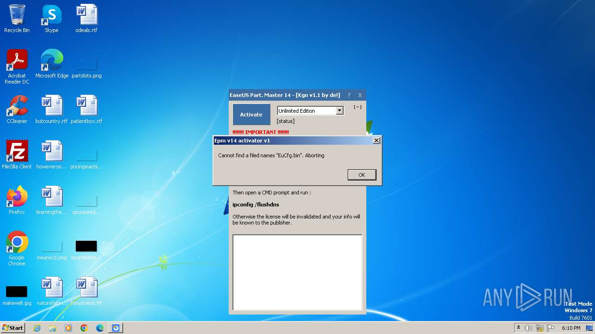Select the butcountry.rtf document icon
Viewport: 595px width, 334px height.
(52, 109)
